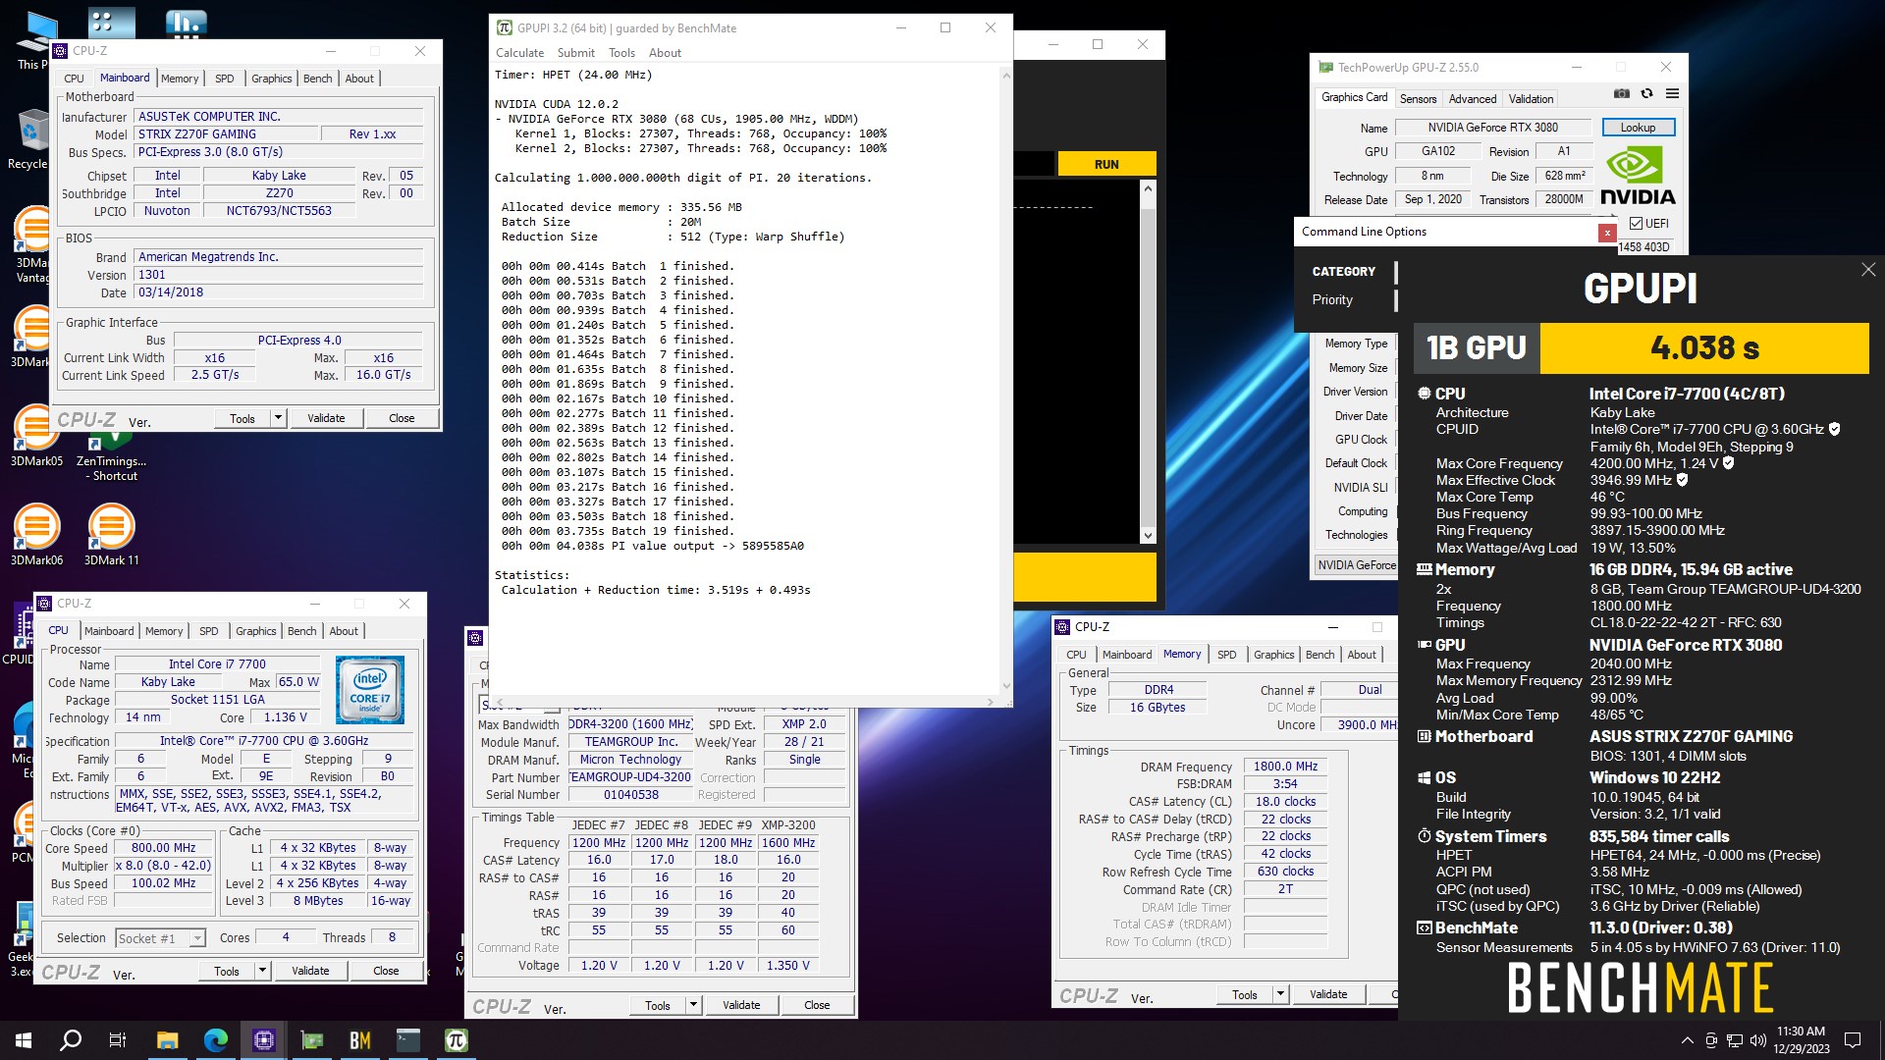The height and width of the screenshot is (1060, 1885).
Task: Open File Explorer from the taskbar
Action: coord(167,1040)
